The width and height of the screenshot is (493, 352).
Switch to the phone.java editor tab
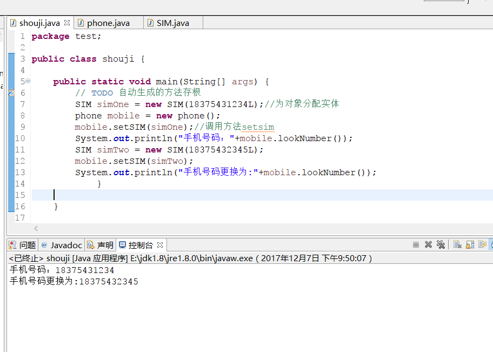click(108, 23)
